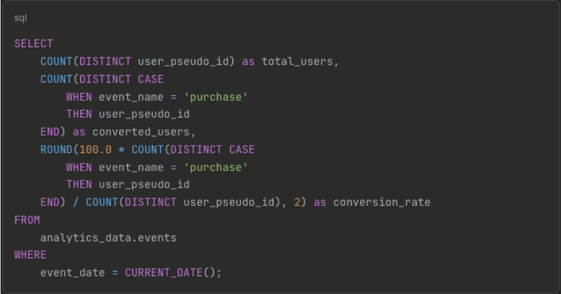Click the analytics_data.events table name
Image resolution: width=561 pixels, height=294 pixels.
[x=108, y=237]
